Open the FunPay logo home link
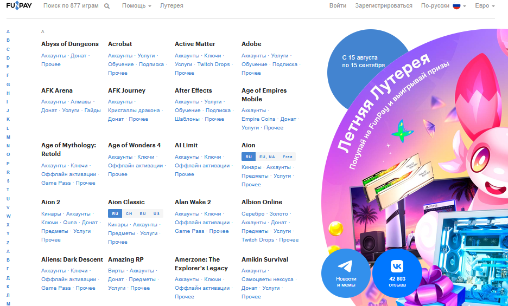 point(19,5)
